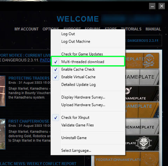Open PROTECTING TRADERS news headline
This screenshot has height=166, width=168.
[29, 78]
